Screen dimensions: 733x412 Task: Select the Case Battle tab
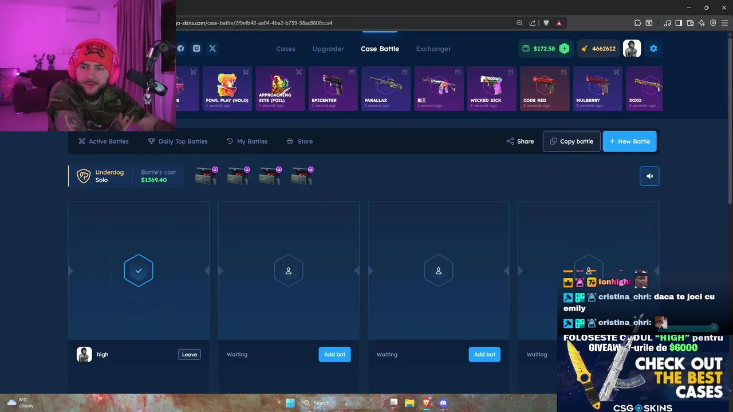tap(380, 49)
